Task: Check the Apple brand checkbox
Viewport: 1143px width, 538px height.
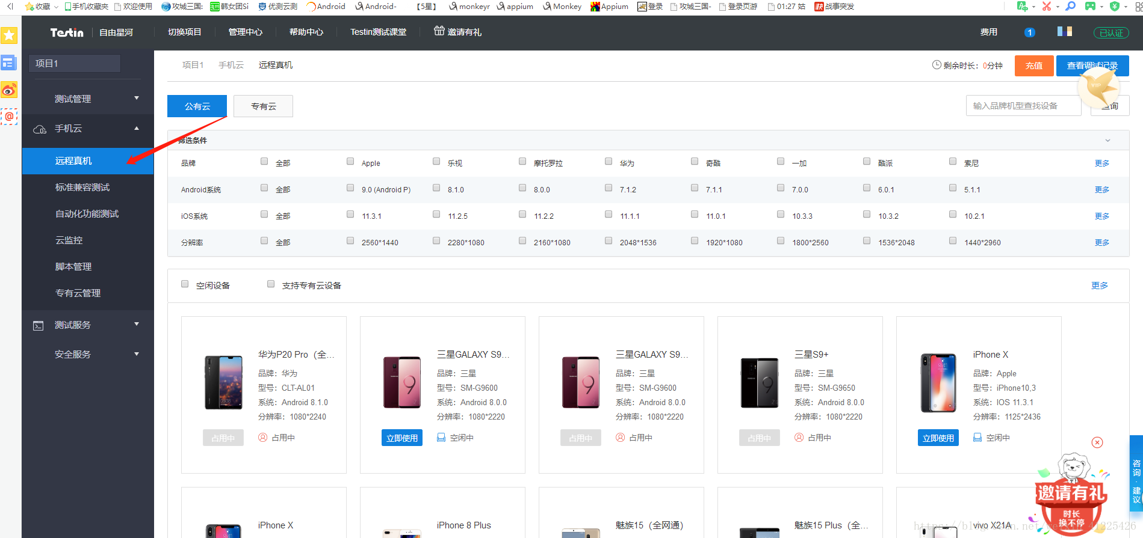Action: click(x=350, y=161)
